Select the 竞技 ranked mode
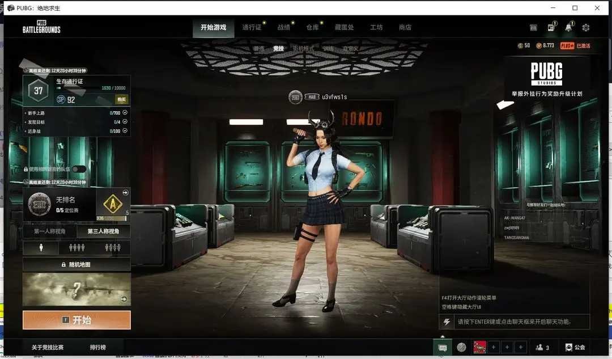 click(x=278, y=49)
